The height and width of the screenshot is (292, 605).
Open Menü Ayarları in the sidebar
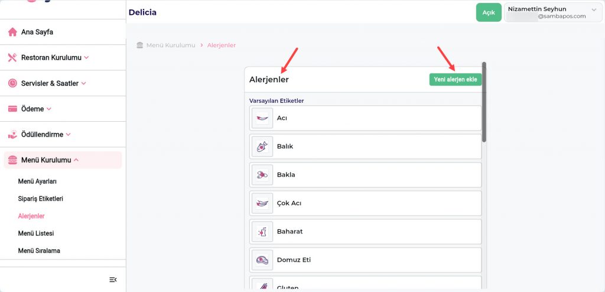click(x=37, y=181)
